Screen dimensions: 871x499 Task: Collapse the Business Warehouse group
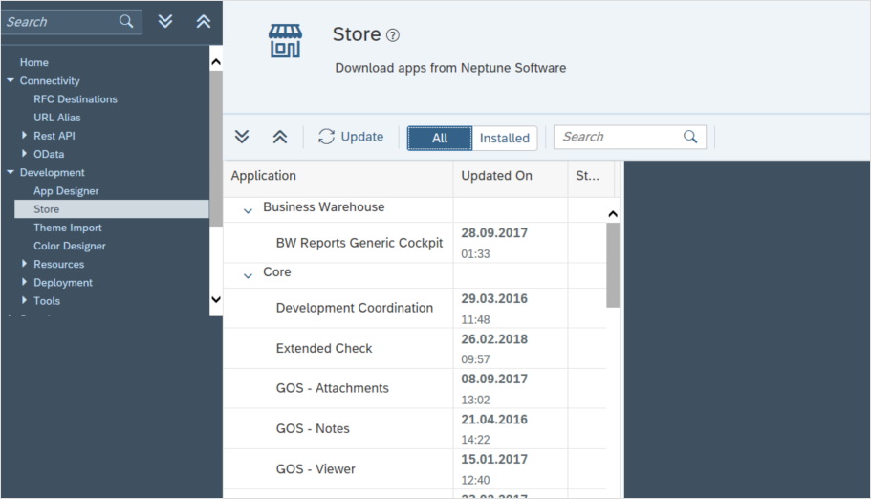(x=248, y=210)
